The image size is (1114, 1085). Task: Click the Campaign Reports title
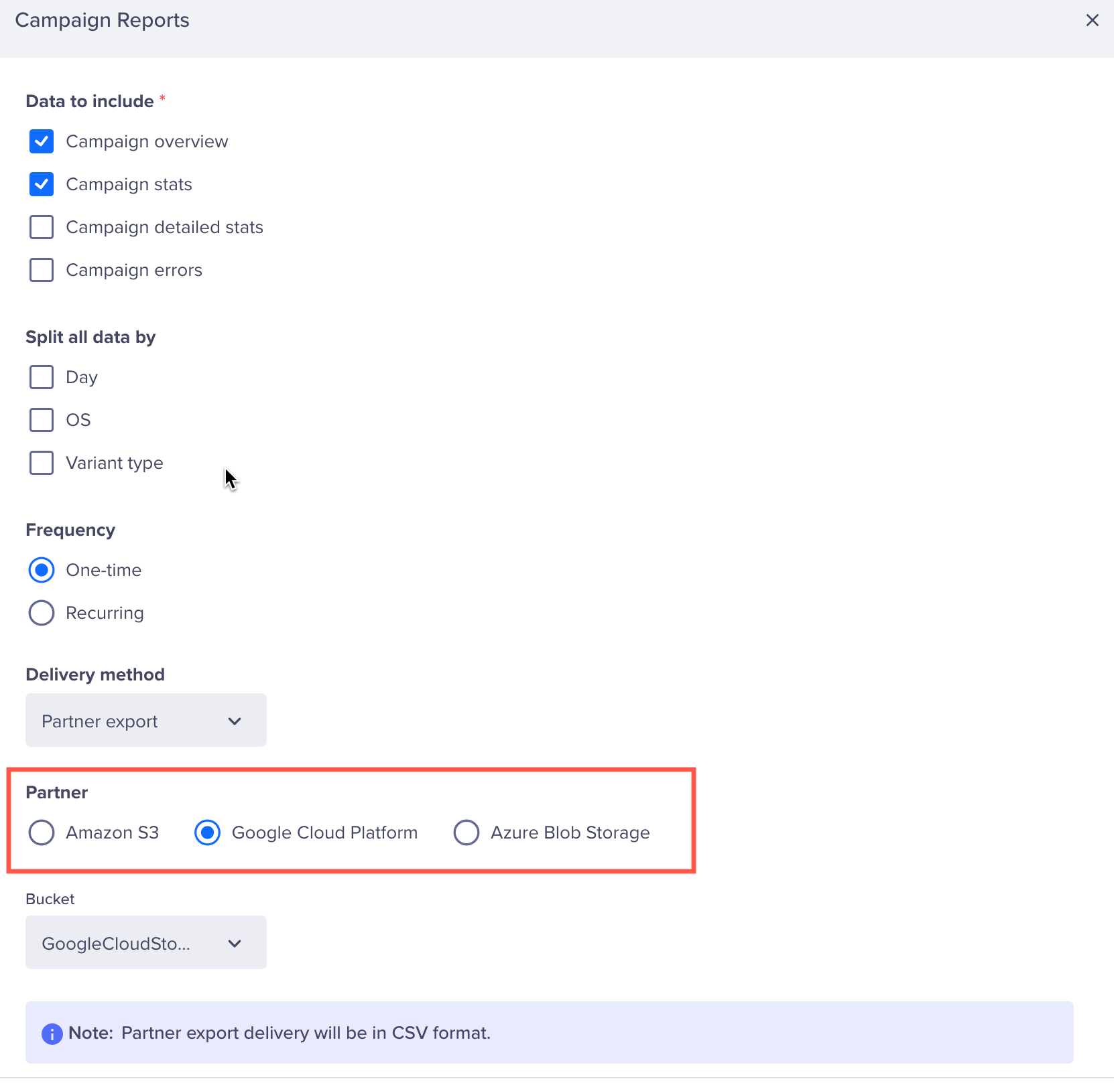click(102, 20)
